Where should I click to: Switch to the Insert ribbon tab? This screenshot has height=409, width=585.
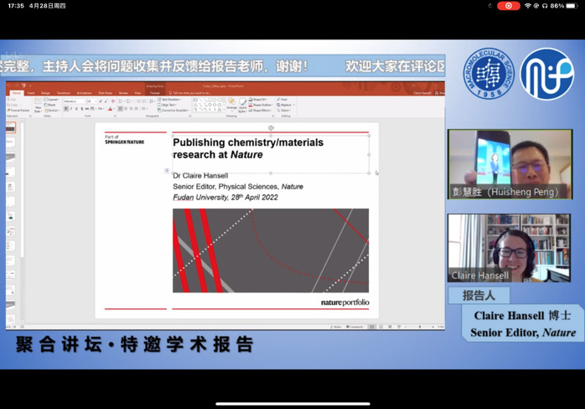coord(29,93)
